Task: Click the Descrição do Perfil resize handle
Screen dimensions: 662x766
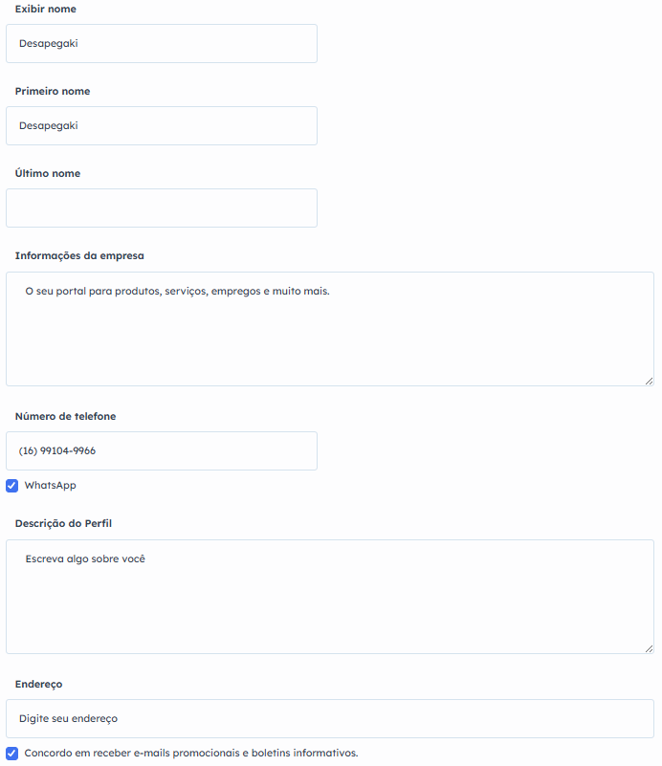Action: click(649, 648)
